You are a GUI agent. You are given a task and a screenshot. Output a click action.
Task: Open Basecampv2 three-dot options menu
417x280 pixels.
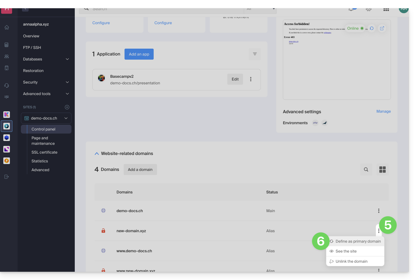[250, 79]
